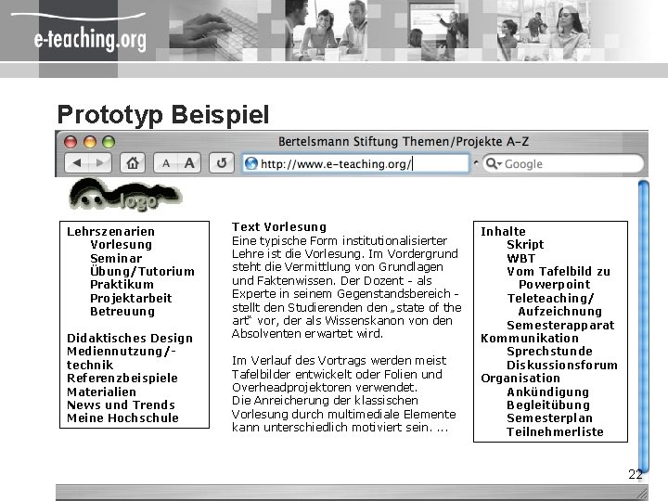The height and width of the screenshot is (501, 668).
Task: Open Übung/Tutorium menu entry
Action: click(x=142, y=271)
